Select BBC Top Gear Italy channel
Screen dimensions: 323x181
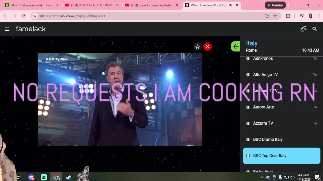click(282, 156)
